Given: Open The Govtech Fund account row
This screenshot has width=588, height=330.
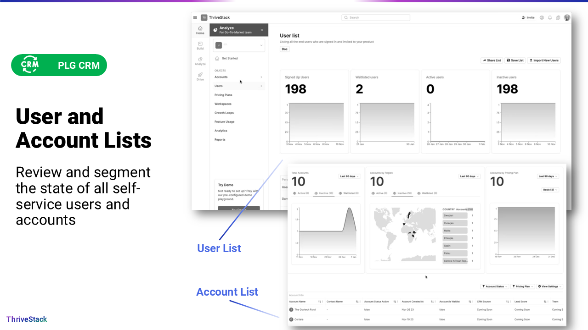Looking at the screenshot, I should pyautogui.click(x=426, y=310).
